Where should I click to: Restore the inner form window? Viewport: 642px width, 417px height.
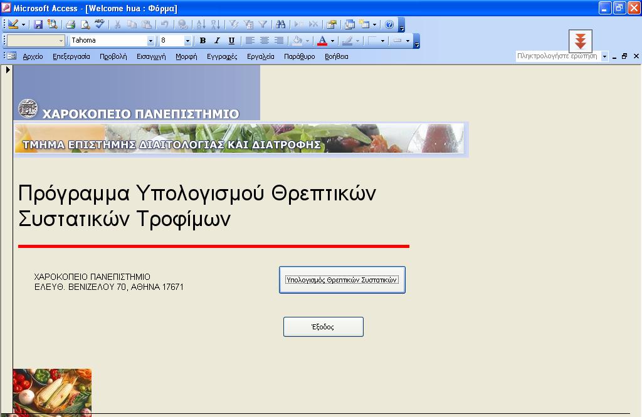tap(624, 56)
